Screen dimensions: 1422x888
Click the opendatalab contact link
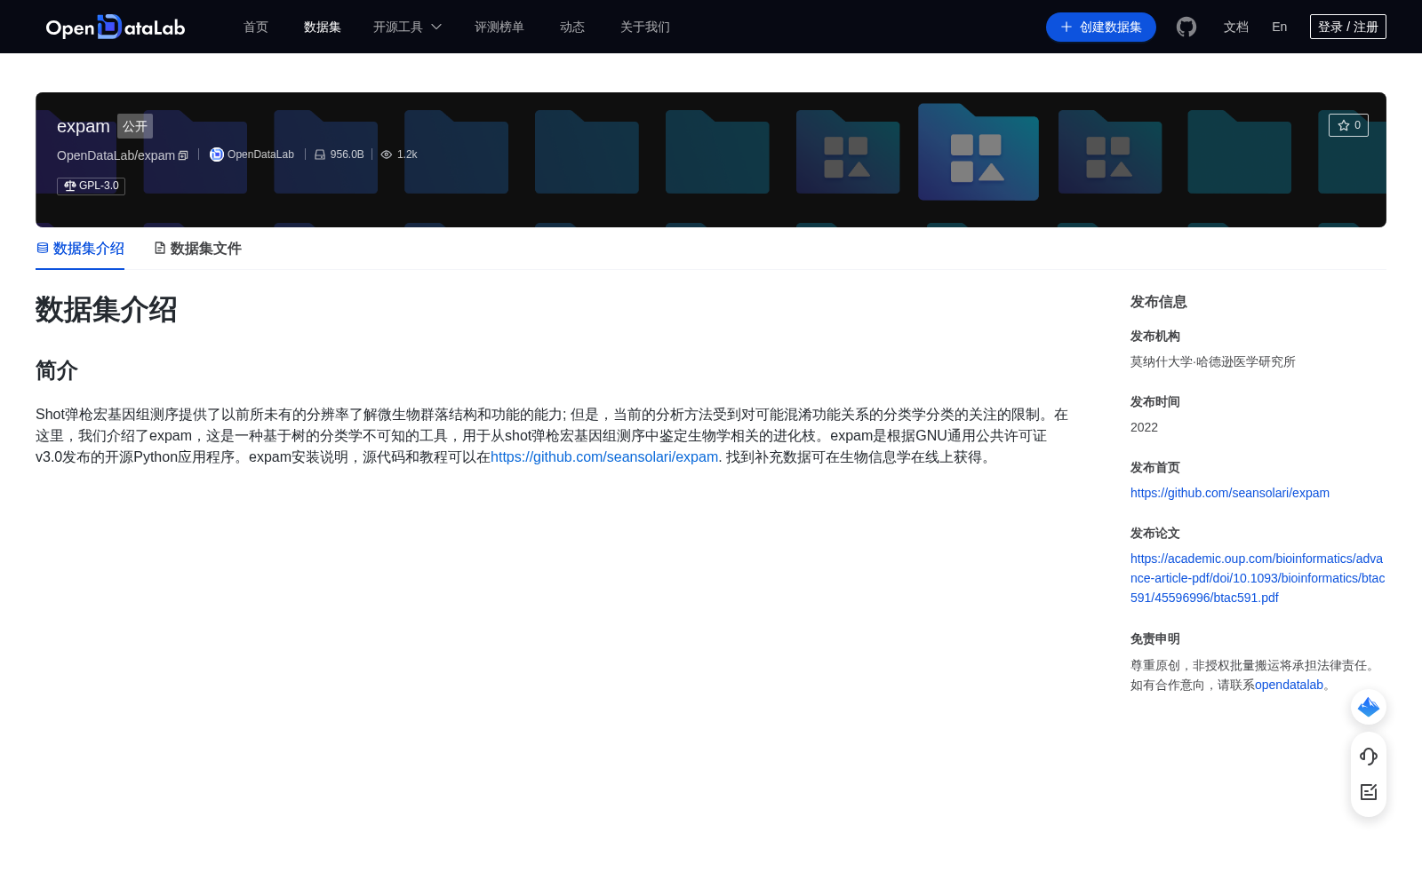pyautogui.click(x=1289, y=685)
